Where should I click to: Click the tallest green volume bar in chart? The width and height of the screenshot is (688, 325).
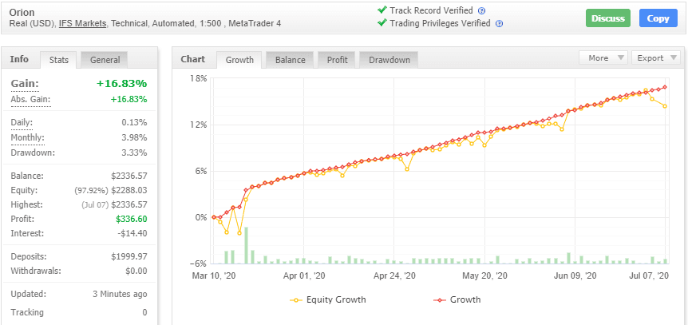[x=245, y=245]
